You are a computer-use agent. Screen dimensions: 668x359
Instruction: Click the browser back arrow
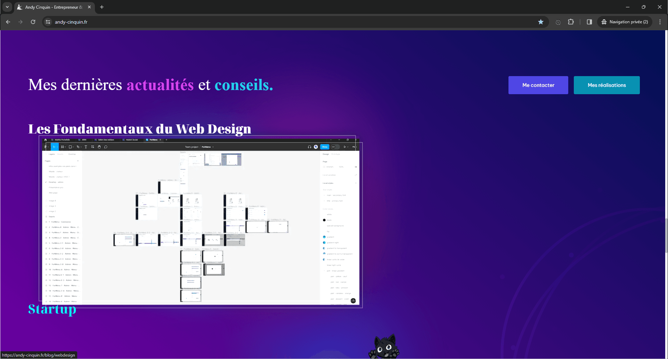tap(8, 22)
